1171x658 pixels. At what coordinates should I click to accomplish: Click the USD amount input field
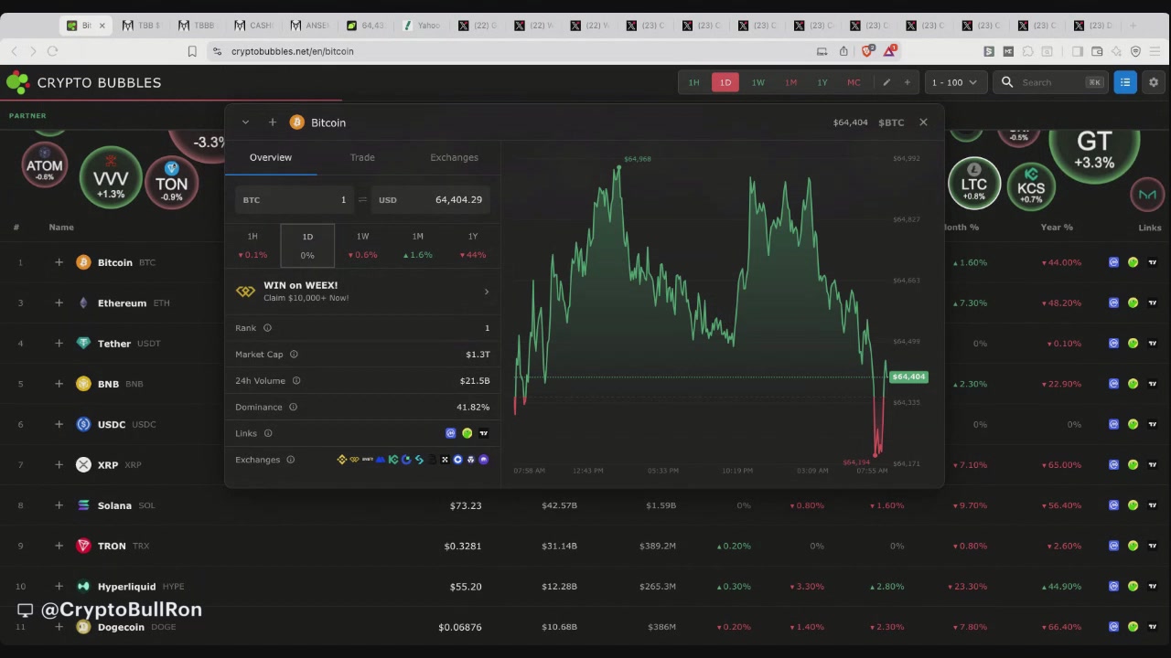pyautogui.click(x=430, y=199)
